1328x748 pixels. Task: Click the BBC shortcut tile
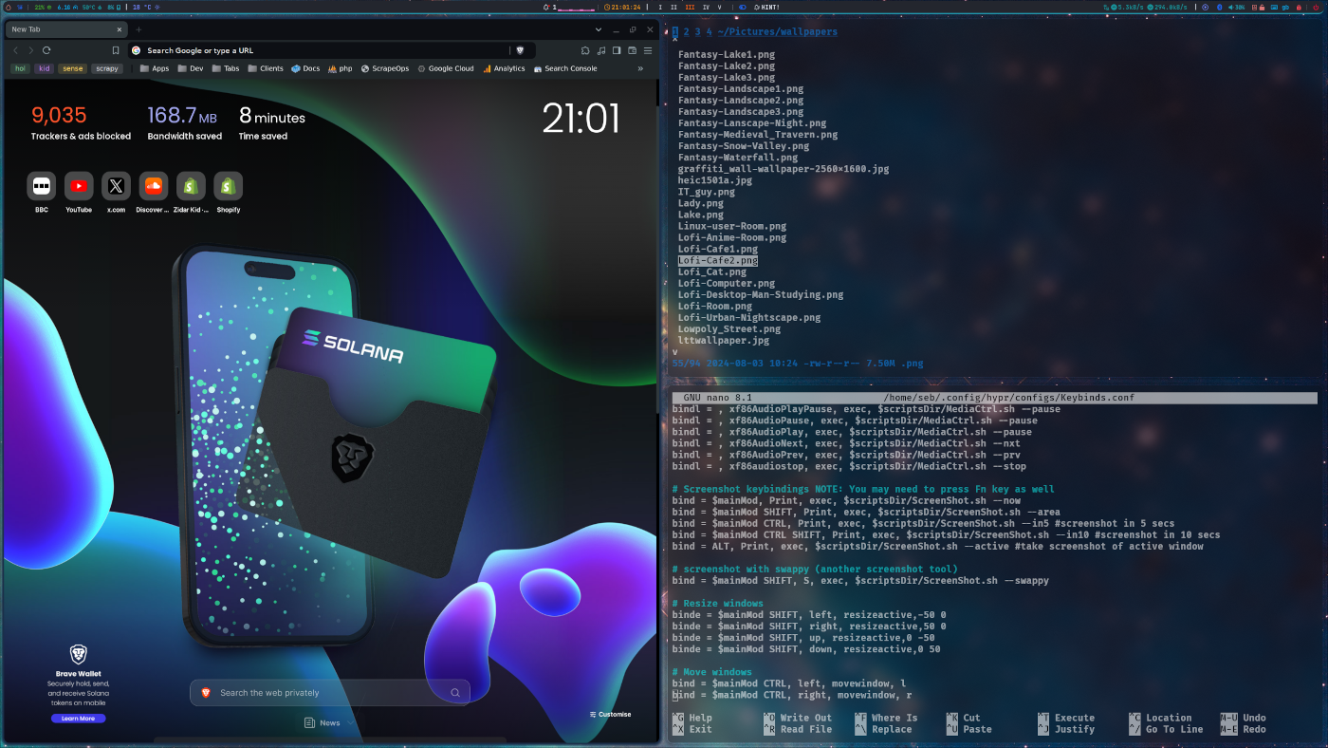(41, 186)
